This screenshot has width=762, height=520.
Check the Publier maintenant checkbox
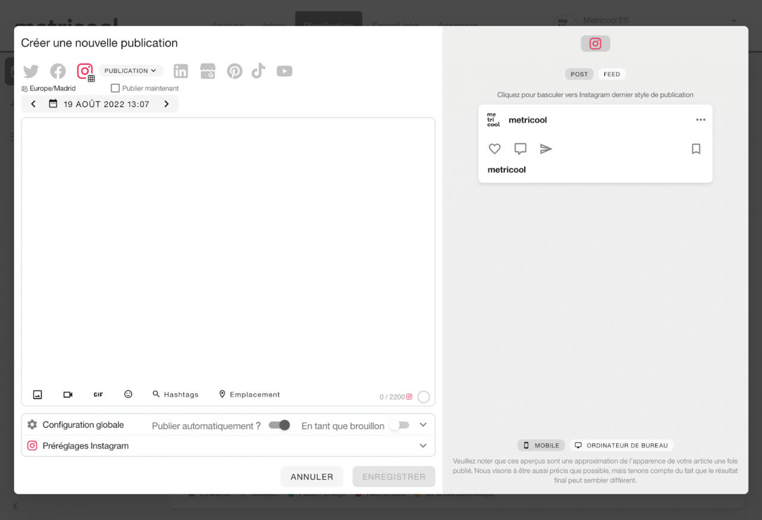115,88
